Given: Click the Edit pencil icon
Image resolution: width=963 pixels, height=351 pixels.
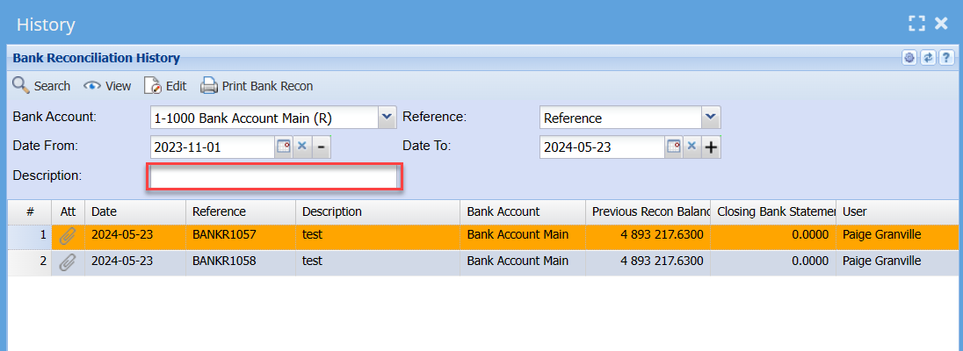Looking at the screenshot, I should pos(153,86).
